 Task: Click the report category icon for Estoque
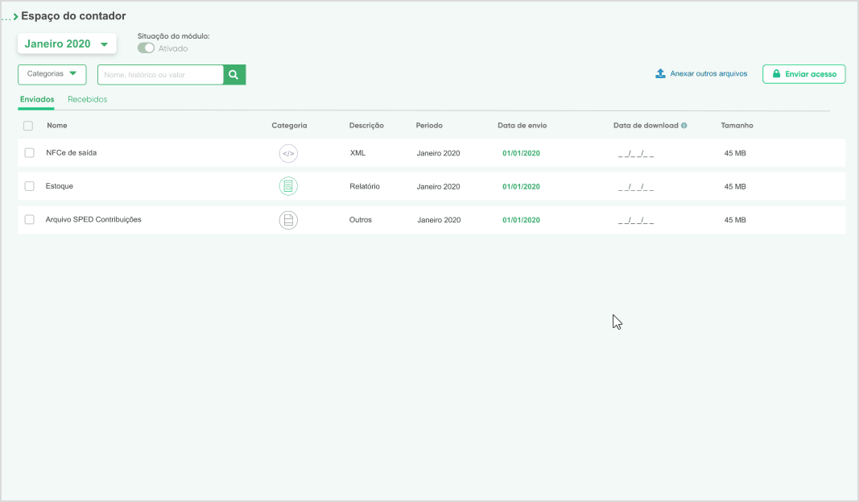coord(288,186)
